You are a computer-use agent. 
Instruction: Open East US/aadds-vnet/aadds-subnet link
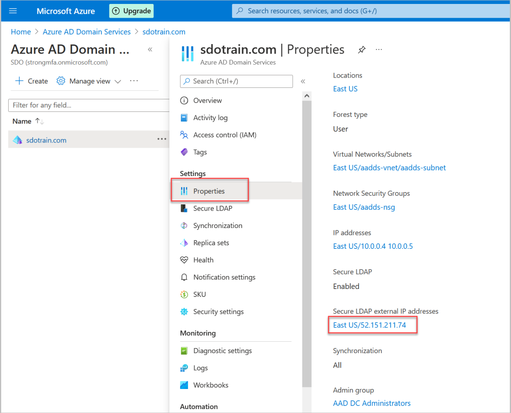pyautogui.click(x=389, y=168)
